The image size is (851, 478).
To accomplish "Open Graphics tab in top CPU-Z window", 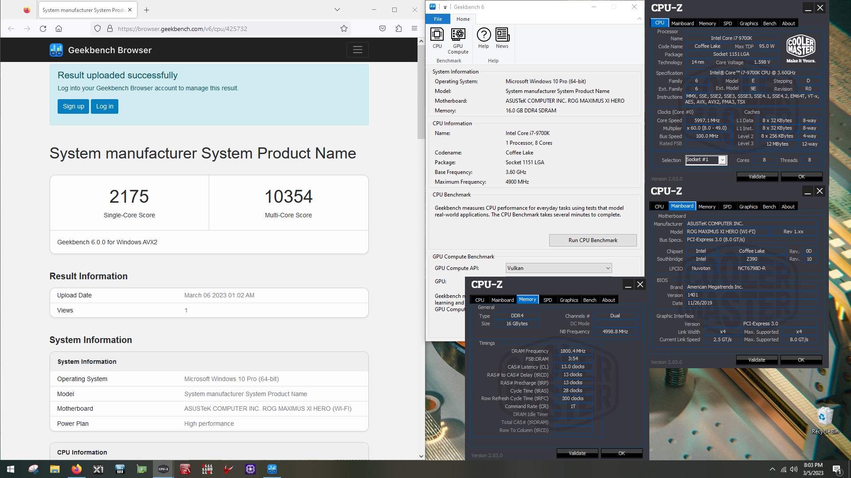I will point(749,23).
